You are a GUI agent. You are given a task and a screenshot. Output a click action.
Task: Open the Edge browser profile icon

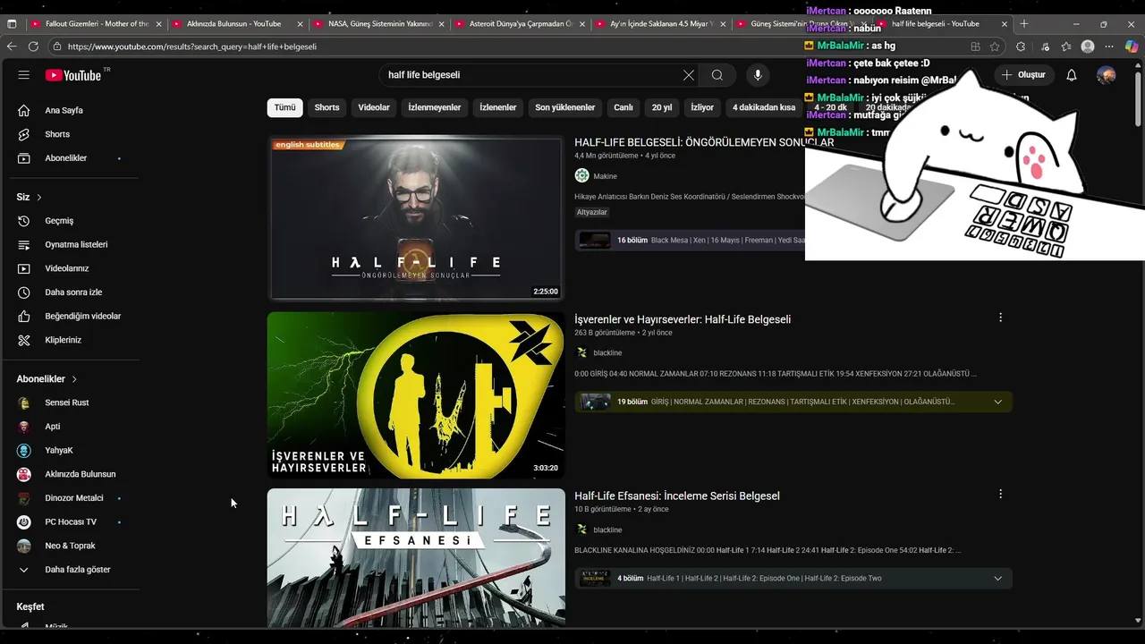(1088, 47)
